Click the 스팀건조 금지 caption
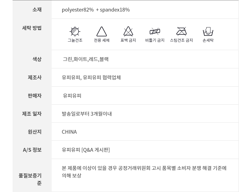251x192 pixels. pyautogui.click(x=181, y=40)
